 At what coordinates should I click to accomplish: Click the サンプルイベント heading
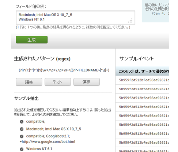tap(137, 58)
